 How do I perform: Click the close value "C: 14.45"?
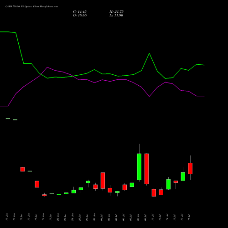click(80, 12)
